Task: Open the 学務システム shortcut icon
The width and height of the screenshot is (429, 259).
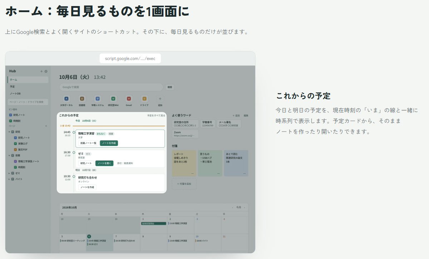Action: point(98,99)
